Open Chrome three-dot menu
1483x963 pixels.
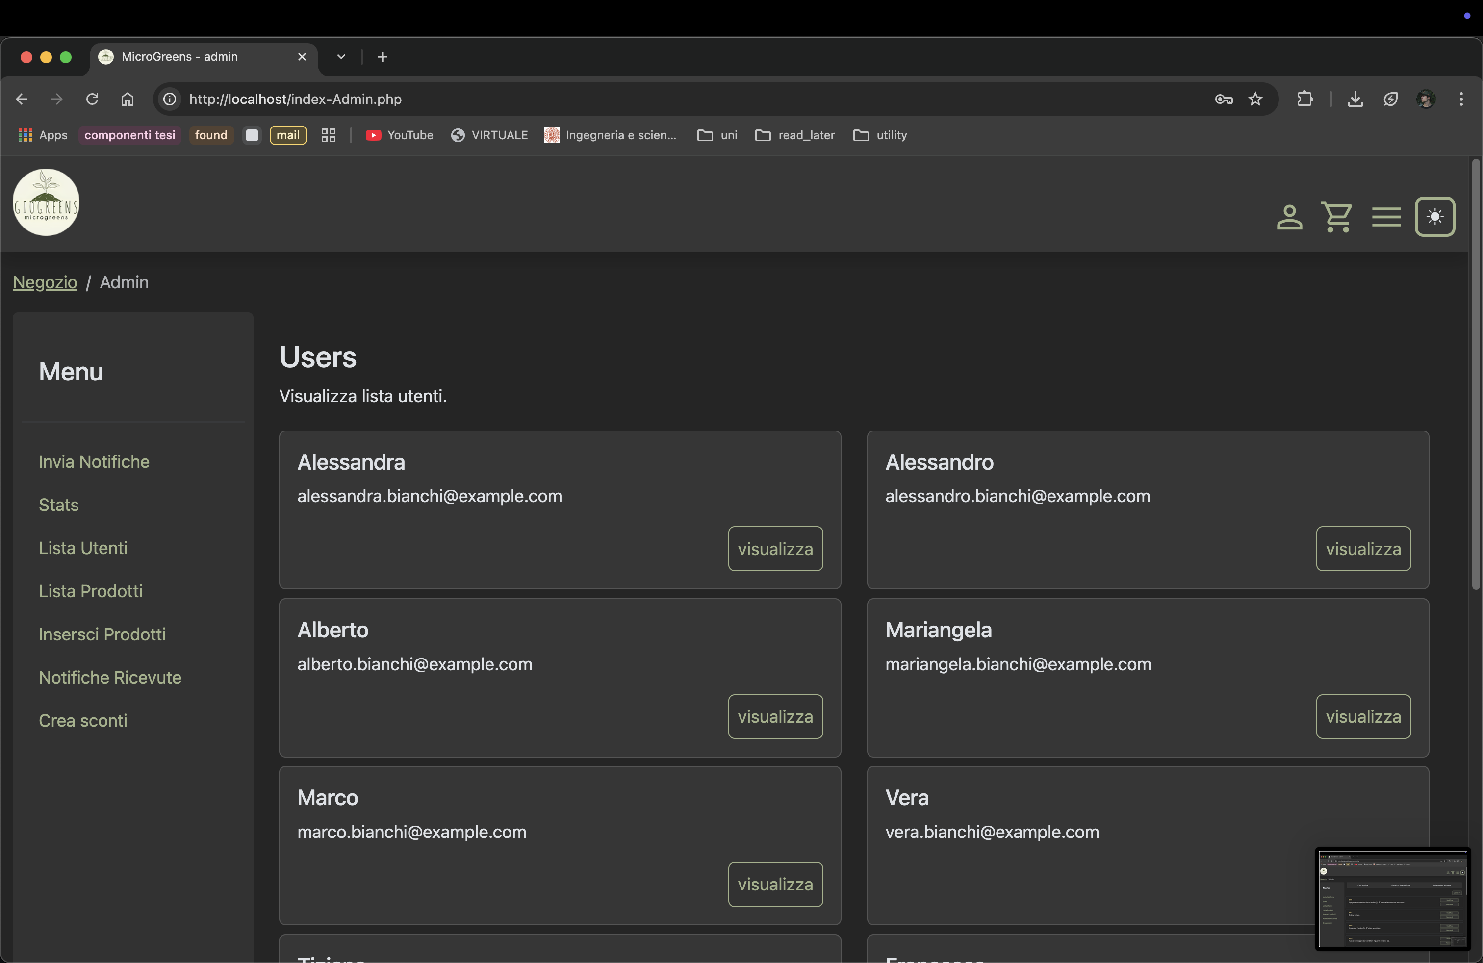(x=1460, y=99)
